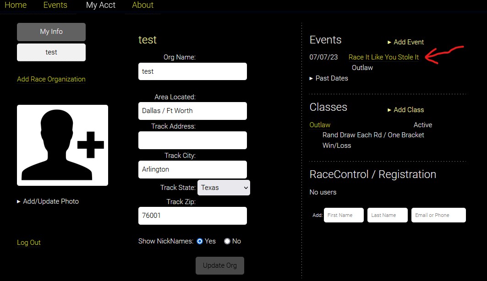487x281 pixels.
Task: Click the Track Address input field
Action: pyautogui.click(x=192, y=140)
